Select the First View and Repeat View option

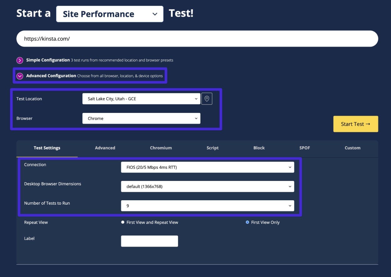pyautogui.click(x=123, y=222)
